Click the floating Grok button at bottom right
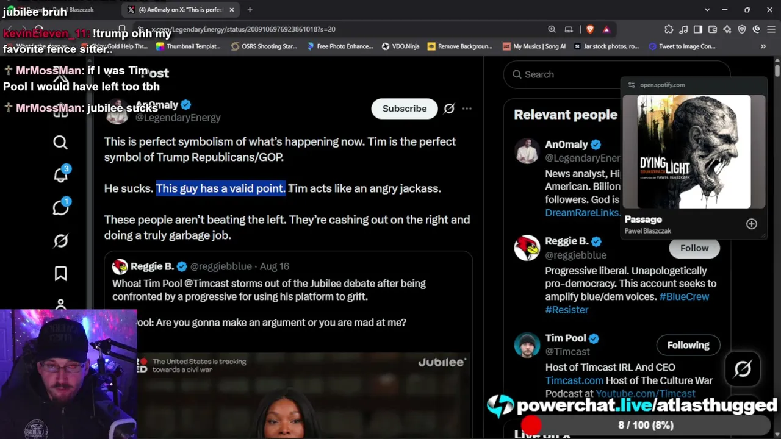Screen dimensions: 781x439 (x=743, y=369)
